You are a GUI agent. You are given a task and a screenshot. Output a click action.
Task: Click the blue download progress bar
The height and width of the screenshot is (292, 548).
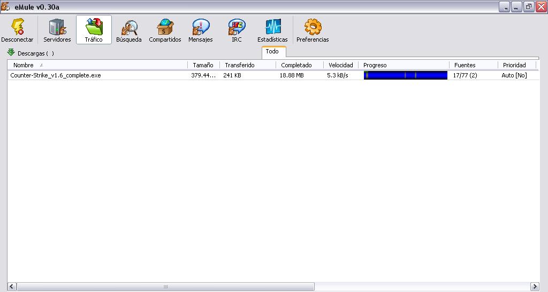[x=405, y=75]
